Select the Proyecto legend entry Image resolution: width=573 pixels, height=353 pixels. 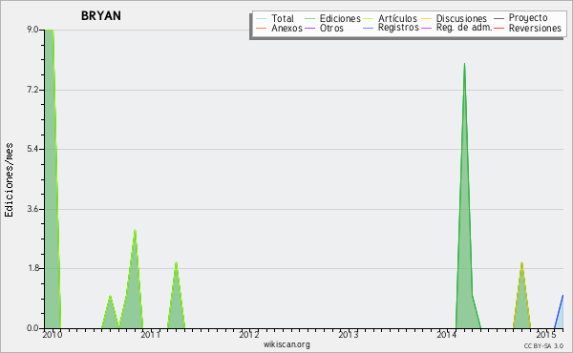[520, 17]
